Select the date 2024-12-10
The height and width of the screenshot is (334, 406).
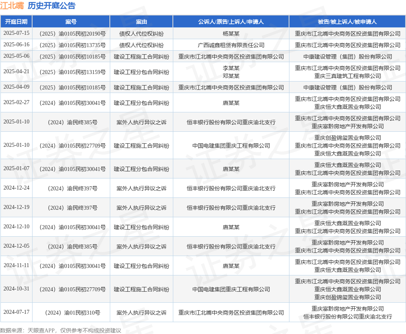pos(16,226)
